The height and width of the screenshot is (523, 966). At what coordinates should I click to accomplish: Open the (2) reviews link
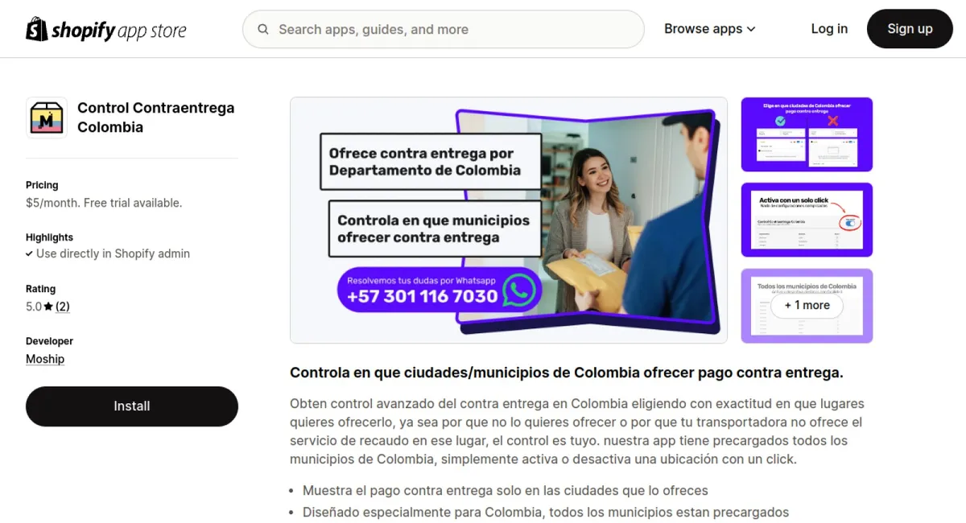63,307
